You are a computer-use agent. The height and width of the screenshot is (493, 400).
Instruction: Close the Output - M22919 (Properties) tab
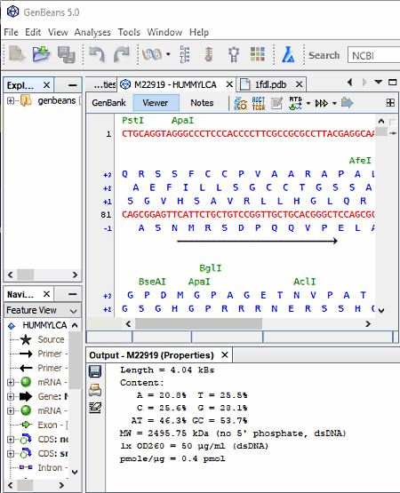tap(224, 355)
